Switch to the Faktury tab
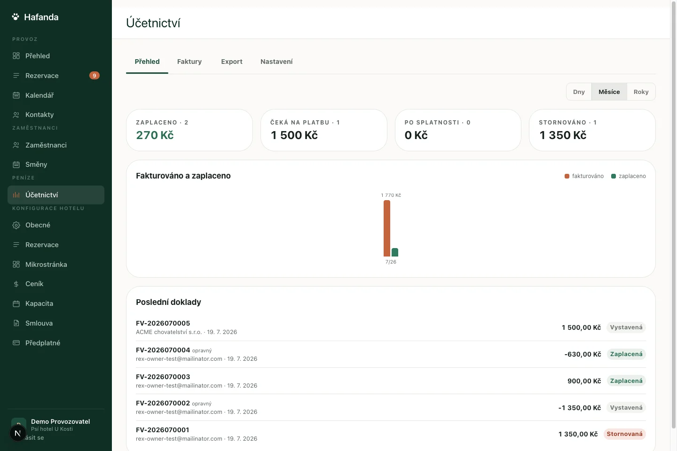Screen dimensions: 677x451 pos(189,62)
